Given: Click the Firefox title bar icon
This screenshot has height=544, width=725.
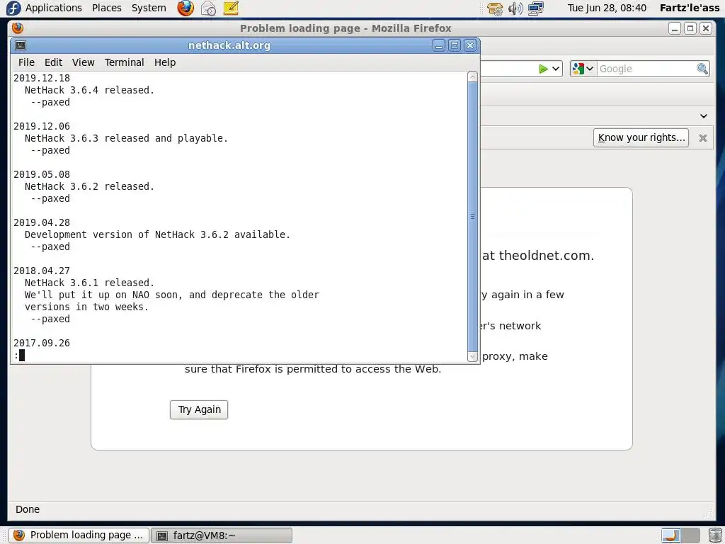Looking at the screenshot, I should 18,28.
